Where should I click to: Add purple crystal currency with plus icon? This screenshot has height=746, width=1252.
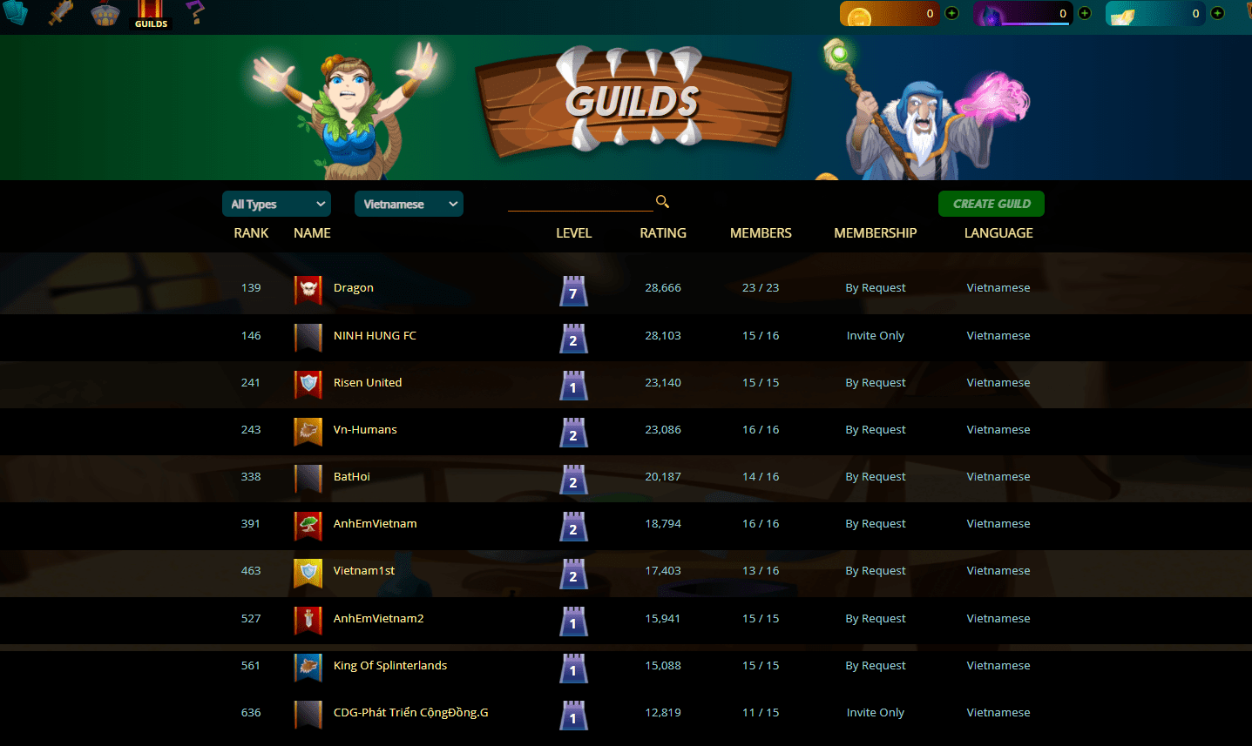[x=1085, y=13]
